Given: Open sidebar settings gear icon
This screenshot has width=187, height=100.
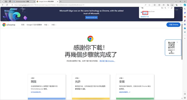Looking at the screenshot, I should [x=185, y=98].
